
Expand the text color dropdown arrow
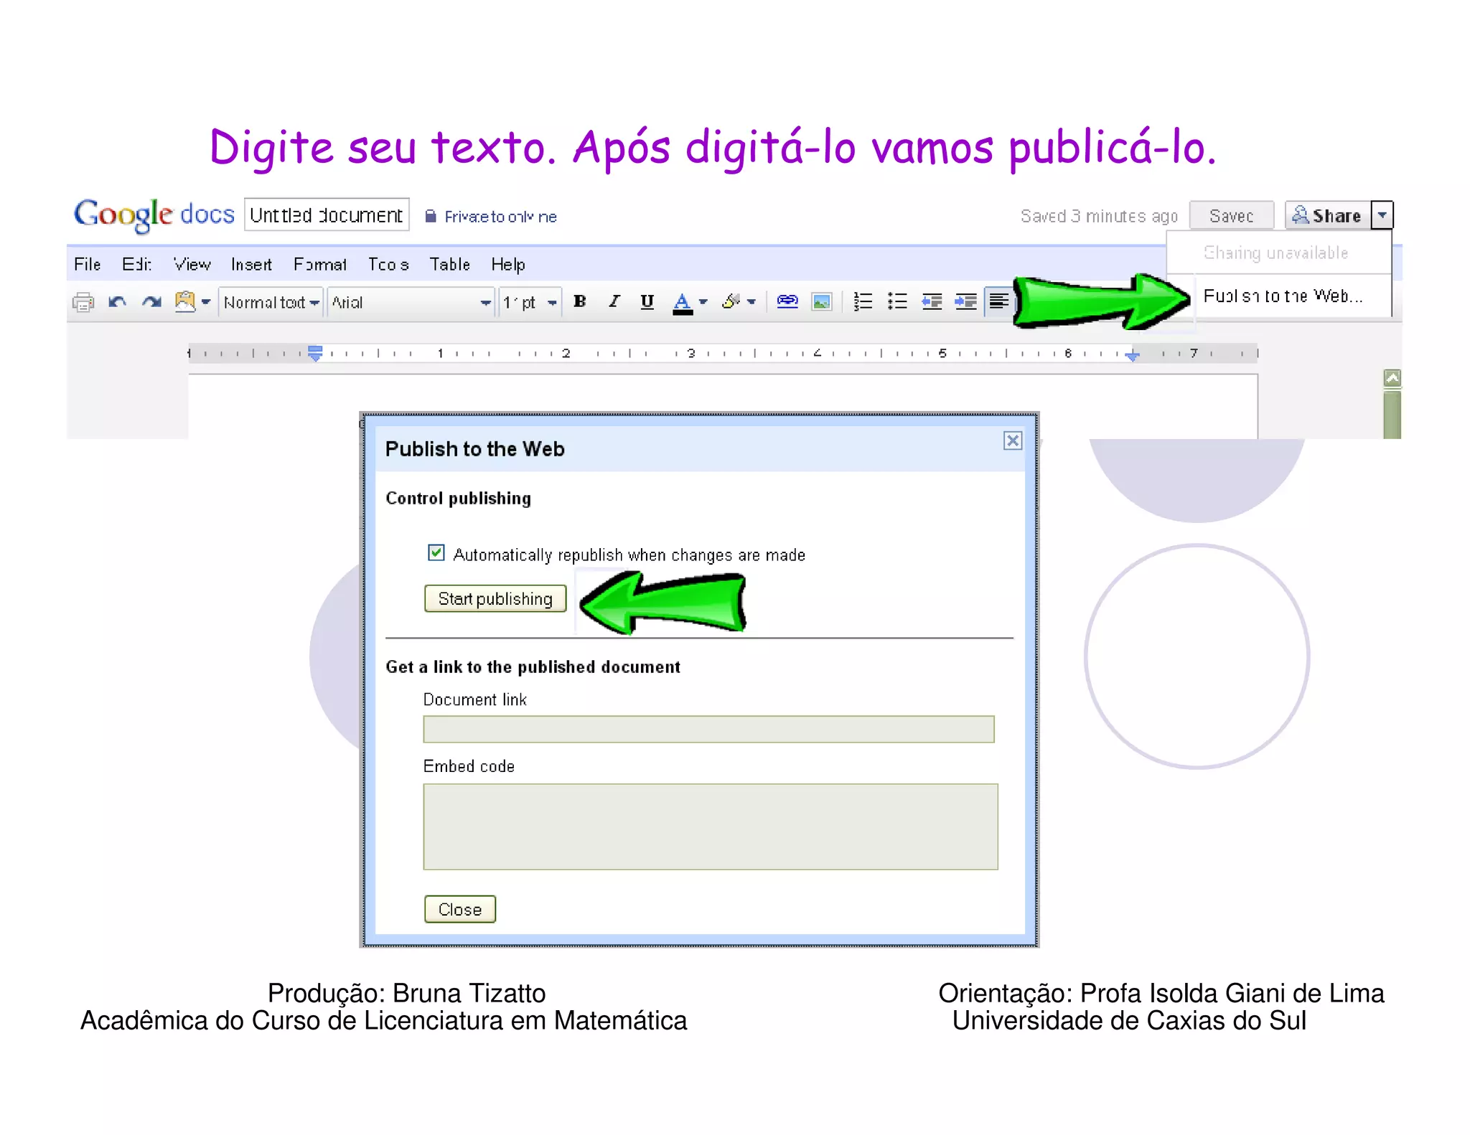pos(703,302)
